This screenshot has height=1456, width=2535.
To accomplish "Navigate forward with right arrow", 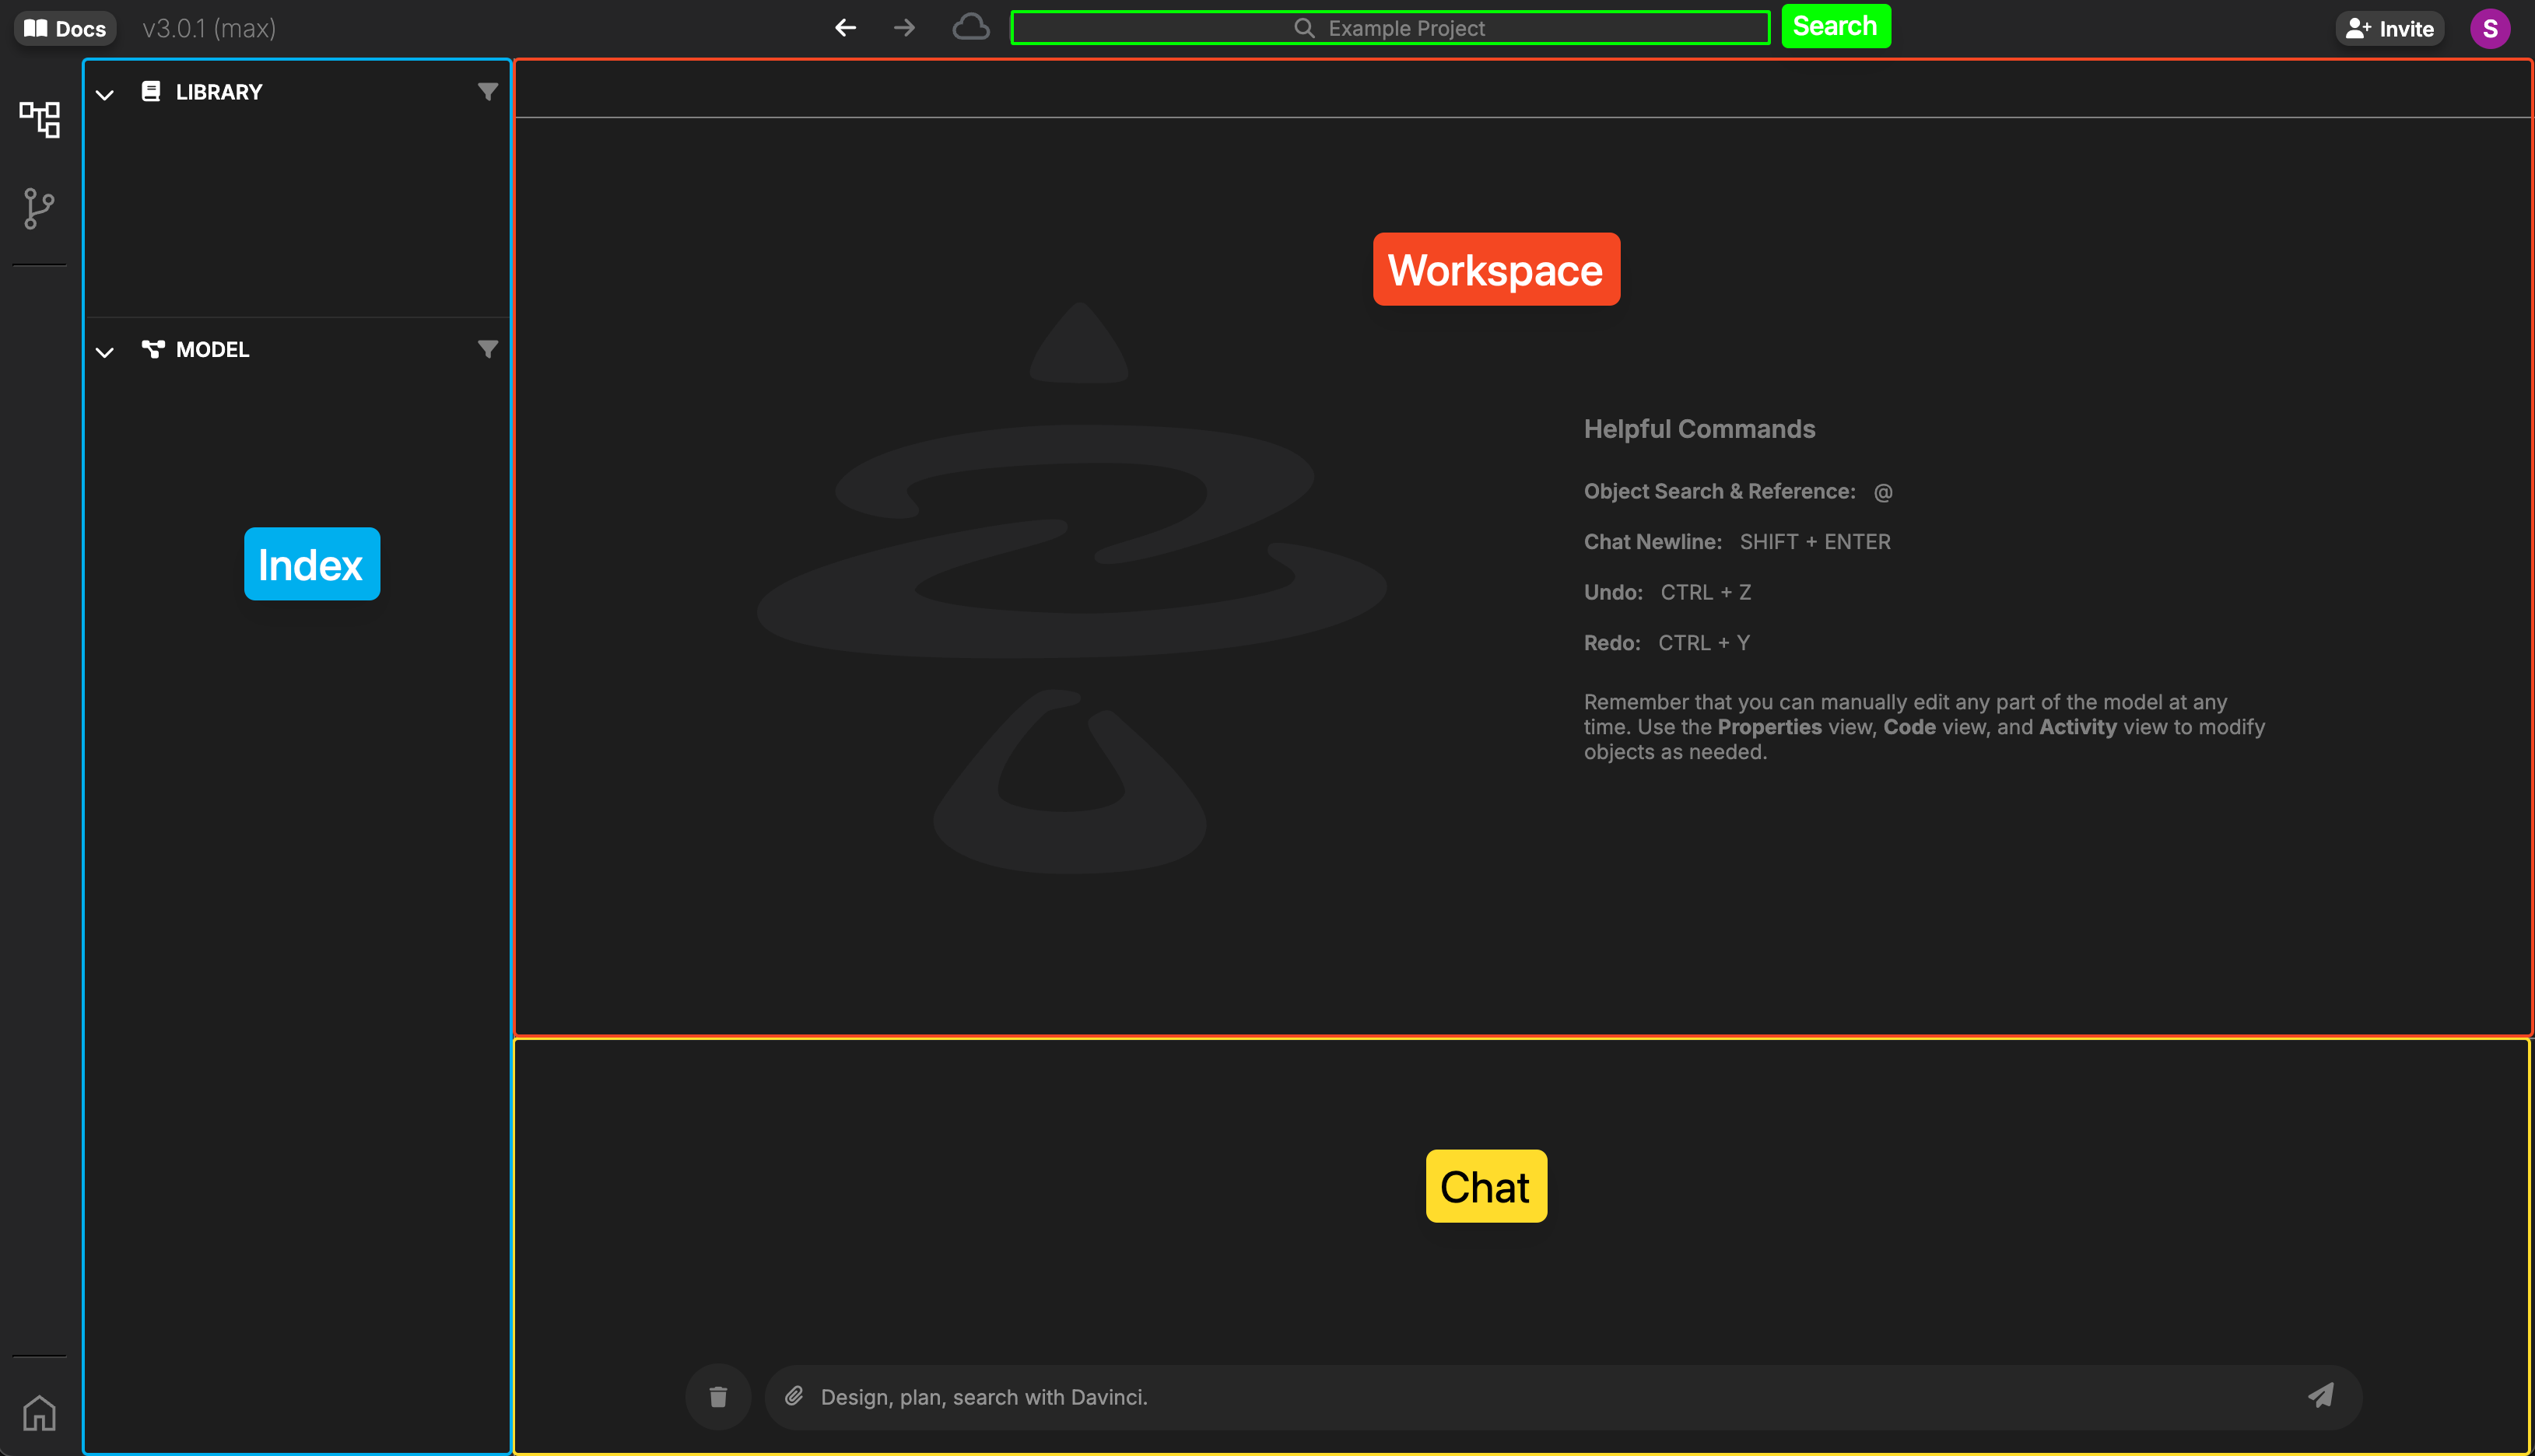I will (x=904, y=28).
